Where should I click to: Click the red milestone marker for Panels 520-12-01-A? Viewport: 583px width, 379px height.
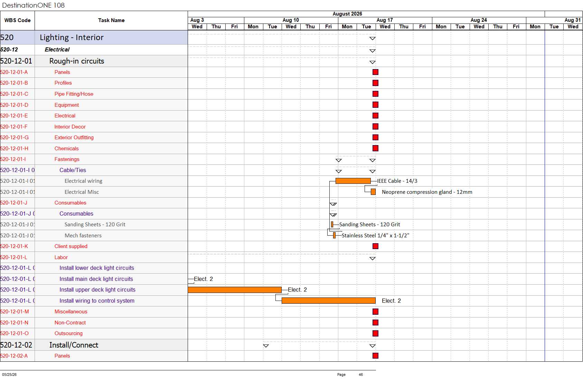click(x=375, y=72)
